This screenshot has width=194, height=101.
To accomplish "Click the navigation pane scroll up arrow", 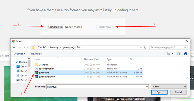I will click(x=29, y=59).
